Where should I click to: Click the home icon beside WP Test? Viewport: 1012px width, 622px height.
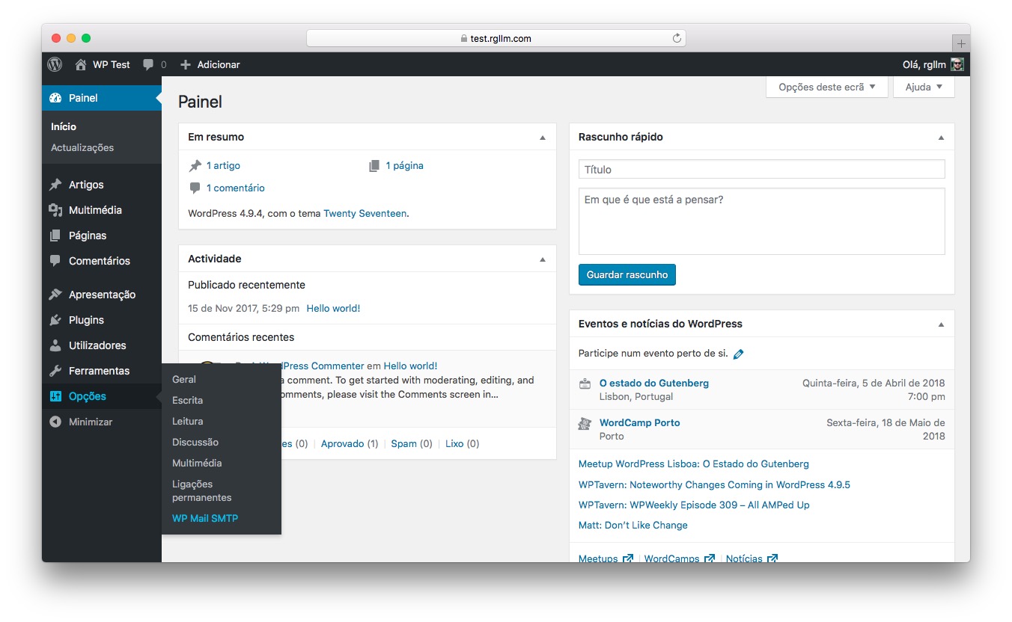(81, 64)
